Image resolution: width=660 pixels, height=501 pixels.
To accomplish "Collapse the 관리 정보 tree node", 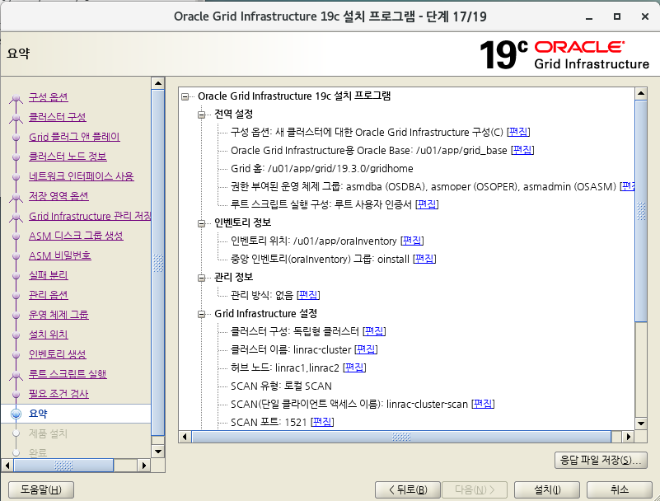I will [x=202, y=278].
